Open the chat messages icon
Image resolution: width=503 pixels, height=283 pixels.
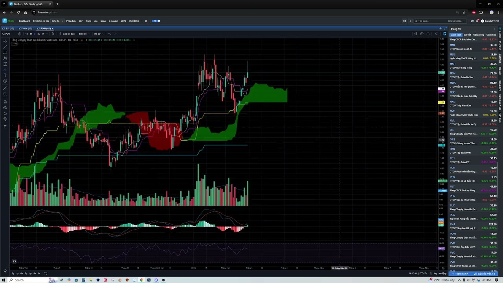coord(472,21)
